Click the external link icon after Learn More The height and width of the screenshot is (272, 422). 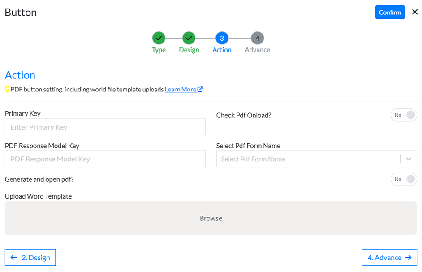[x=200, y=89]
